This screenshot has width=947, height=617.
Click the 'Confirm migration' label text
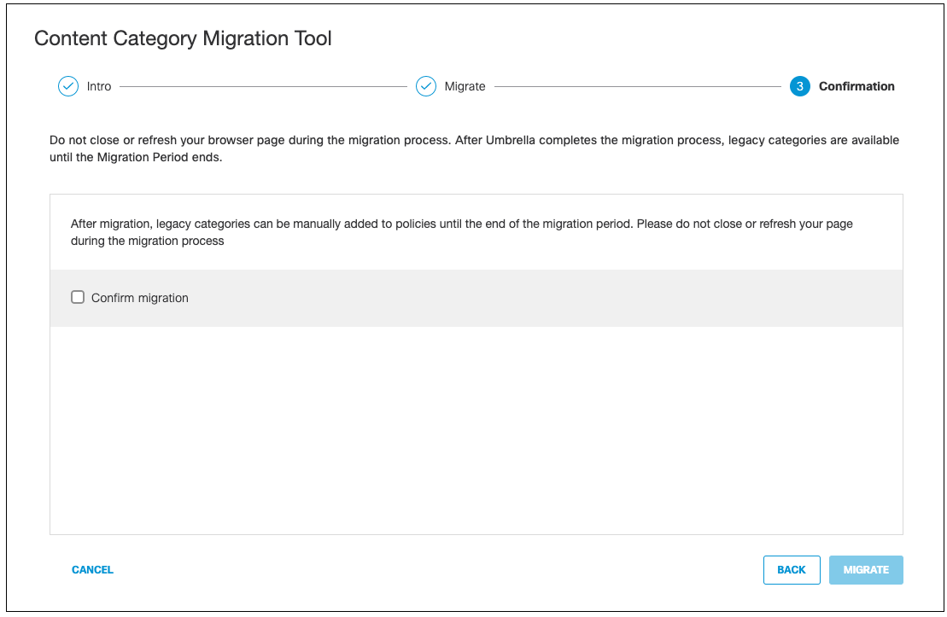pos(139,298)
